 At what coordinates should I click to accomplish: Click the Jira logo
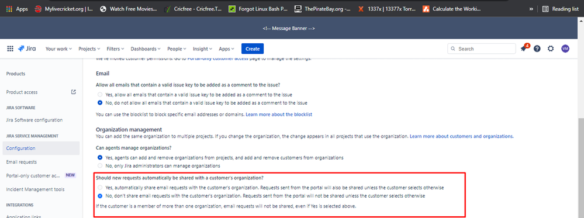pos(27,49)
